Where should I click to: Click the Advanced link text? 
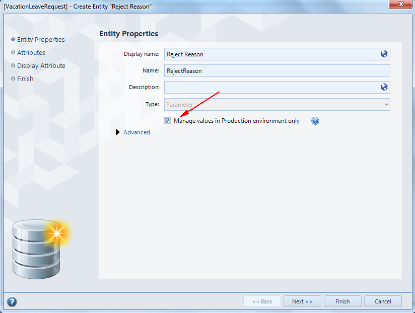[x=136, y=132]
